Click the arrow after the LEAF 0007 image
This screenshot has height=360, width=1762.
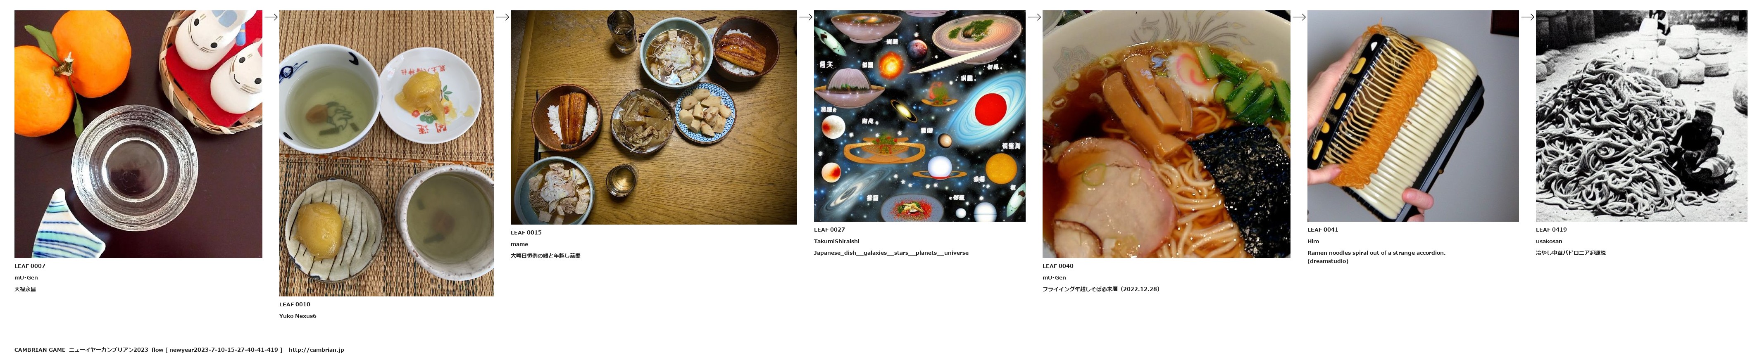click(271, 17)
